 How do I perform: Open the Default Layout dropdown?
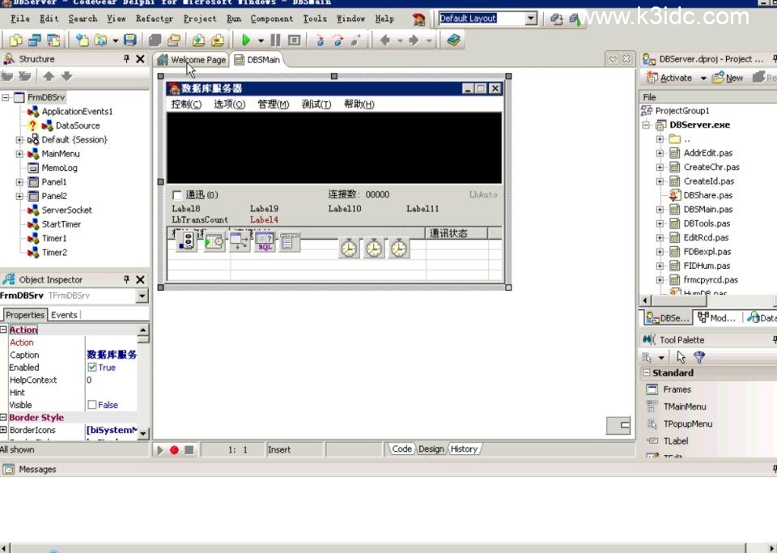point(530,18)
